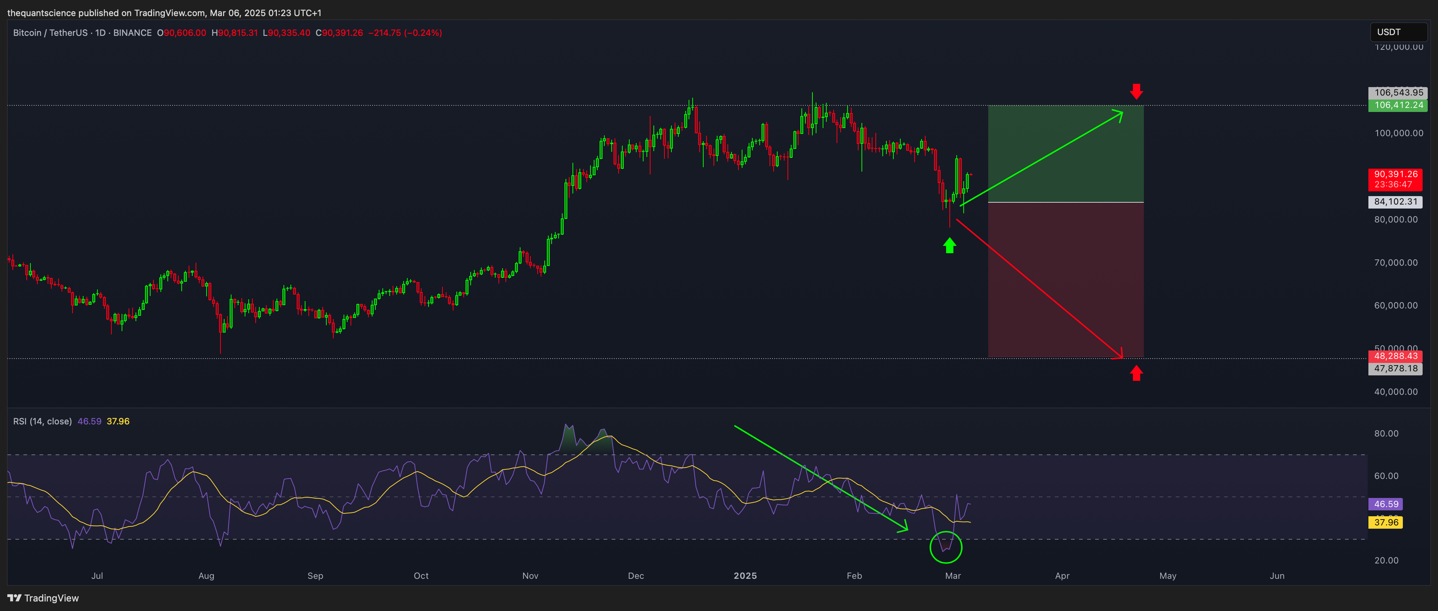Click 40,000.00 on the price axis

[1396, 392]
